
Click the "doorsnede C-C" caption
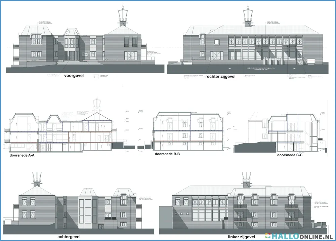pos(289,155)
